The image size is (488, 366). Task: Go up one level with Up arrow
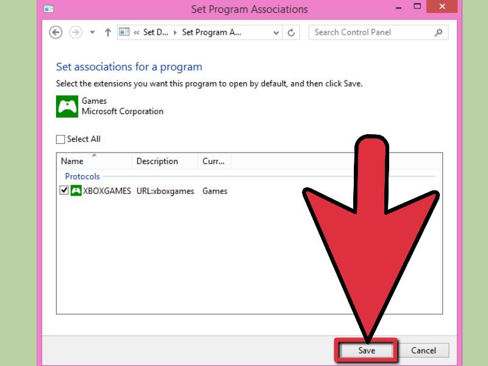[x=108, y=32]
